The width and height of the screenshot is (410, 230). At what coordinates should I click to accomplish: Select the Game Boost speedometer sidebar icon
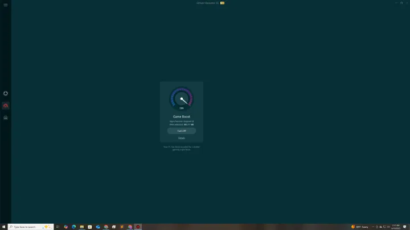(6, 106)
